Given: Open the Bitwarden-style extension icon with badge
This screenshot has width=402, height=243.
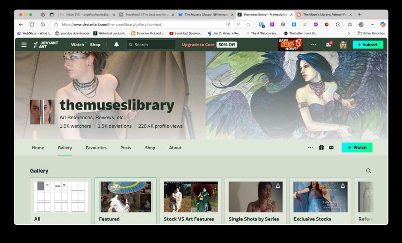Looking at the screenshot, I should click(x=262, y=25).
